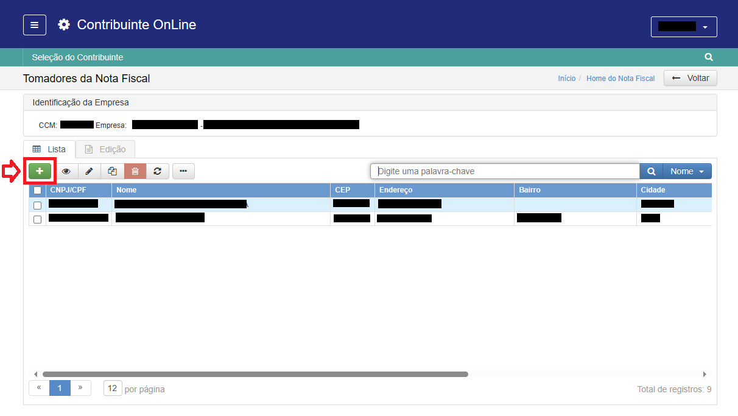Click the horizontal scrollbar of the table

255,374
